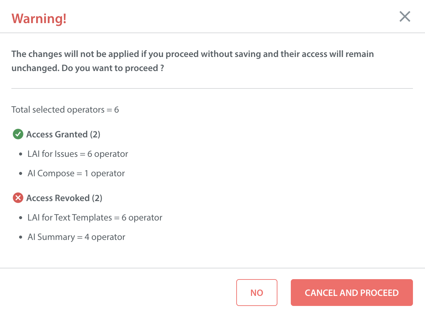Click the AI Summary = 4 operator entry

pyautogui.click(x=76, y=237)
